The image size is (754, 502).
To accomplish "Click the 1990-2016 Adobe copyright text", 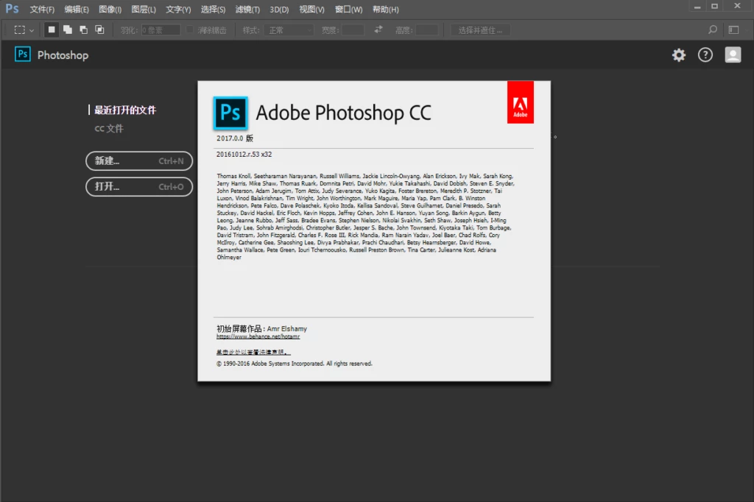I will point(295,364).
